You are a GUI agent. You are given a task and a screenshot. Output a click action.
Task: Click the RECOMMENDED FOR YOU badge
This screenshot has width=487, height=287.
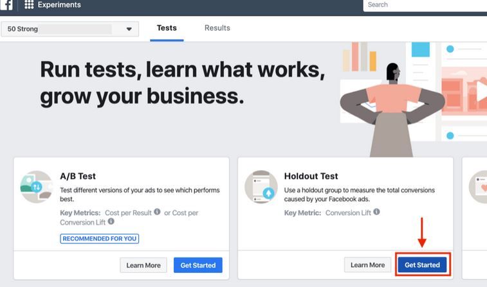(99, 239)
